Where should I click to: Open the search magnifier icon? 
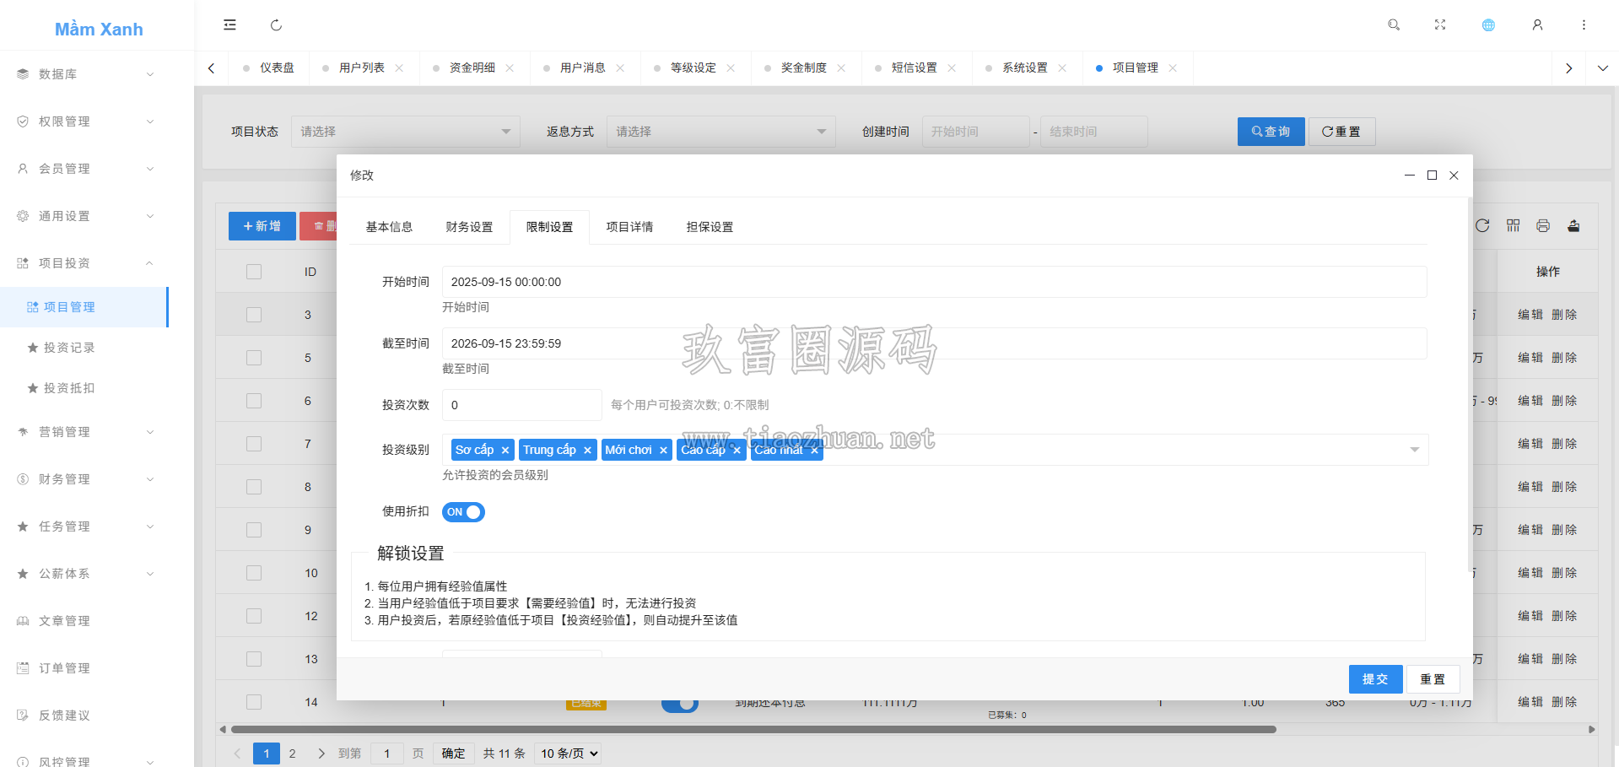pyautogui.click(x=1394, y=25)
